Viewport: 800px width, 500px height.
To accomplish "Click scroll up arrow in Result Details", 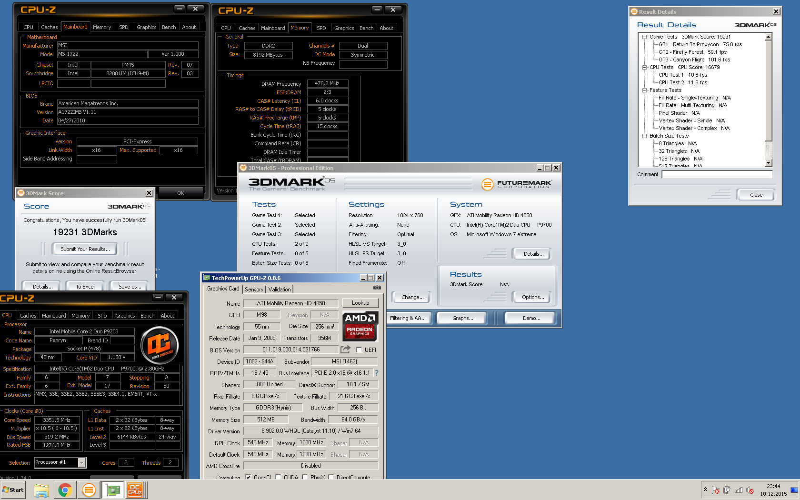I will [x=768, y=37].
